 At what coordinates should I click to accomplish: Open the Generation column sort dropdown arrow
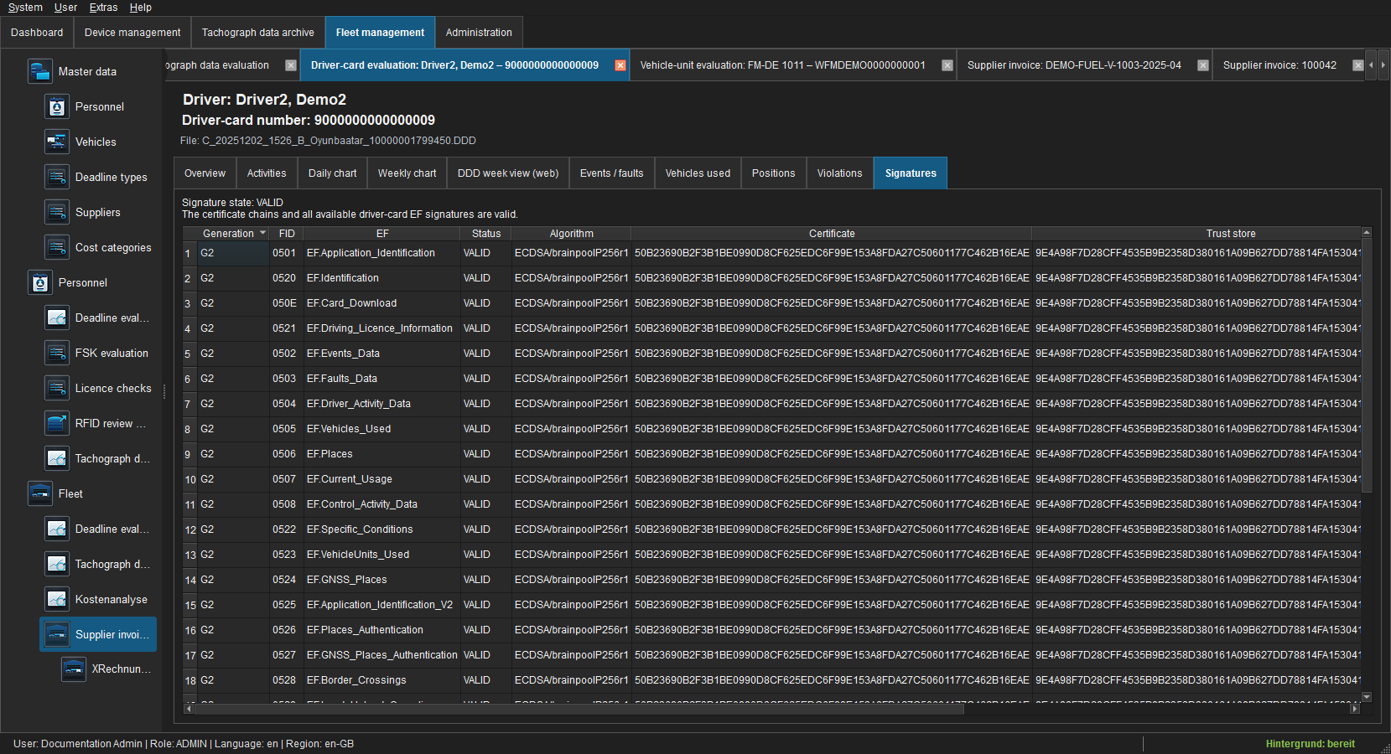click(262, 233)
